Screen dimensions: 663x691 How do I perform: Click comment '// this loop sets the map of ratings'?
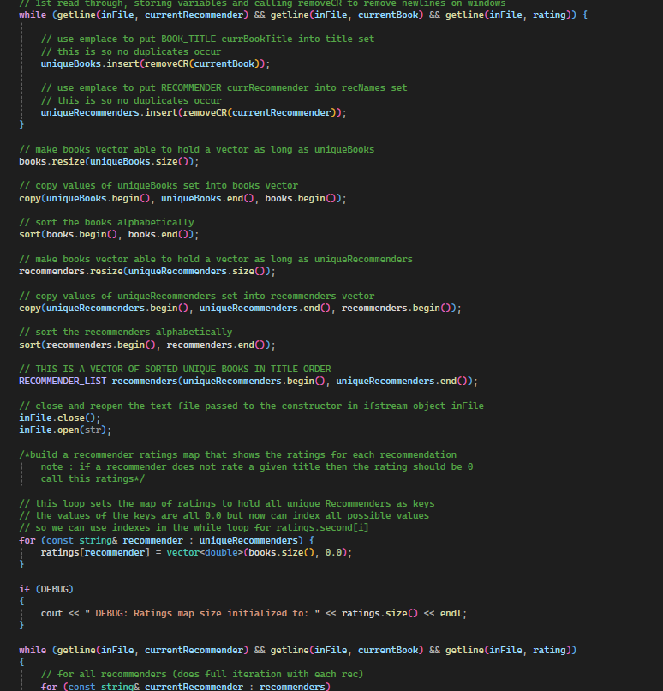pos(227,504)
